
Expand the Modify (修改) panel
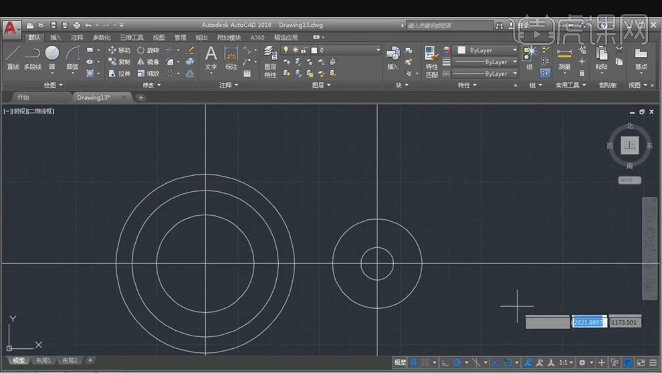point(152,86)
